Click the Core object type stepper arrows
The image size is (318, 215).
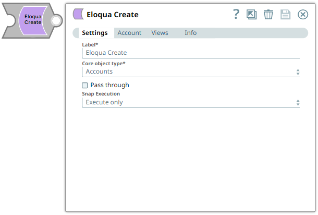[298, 72]
